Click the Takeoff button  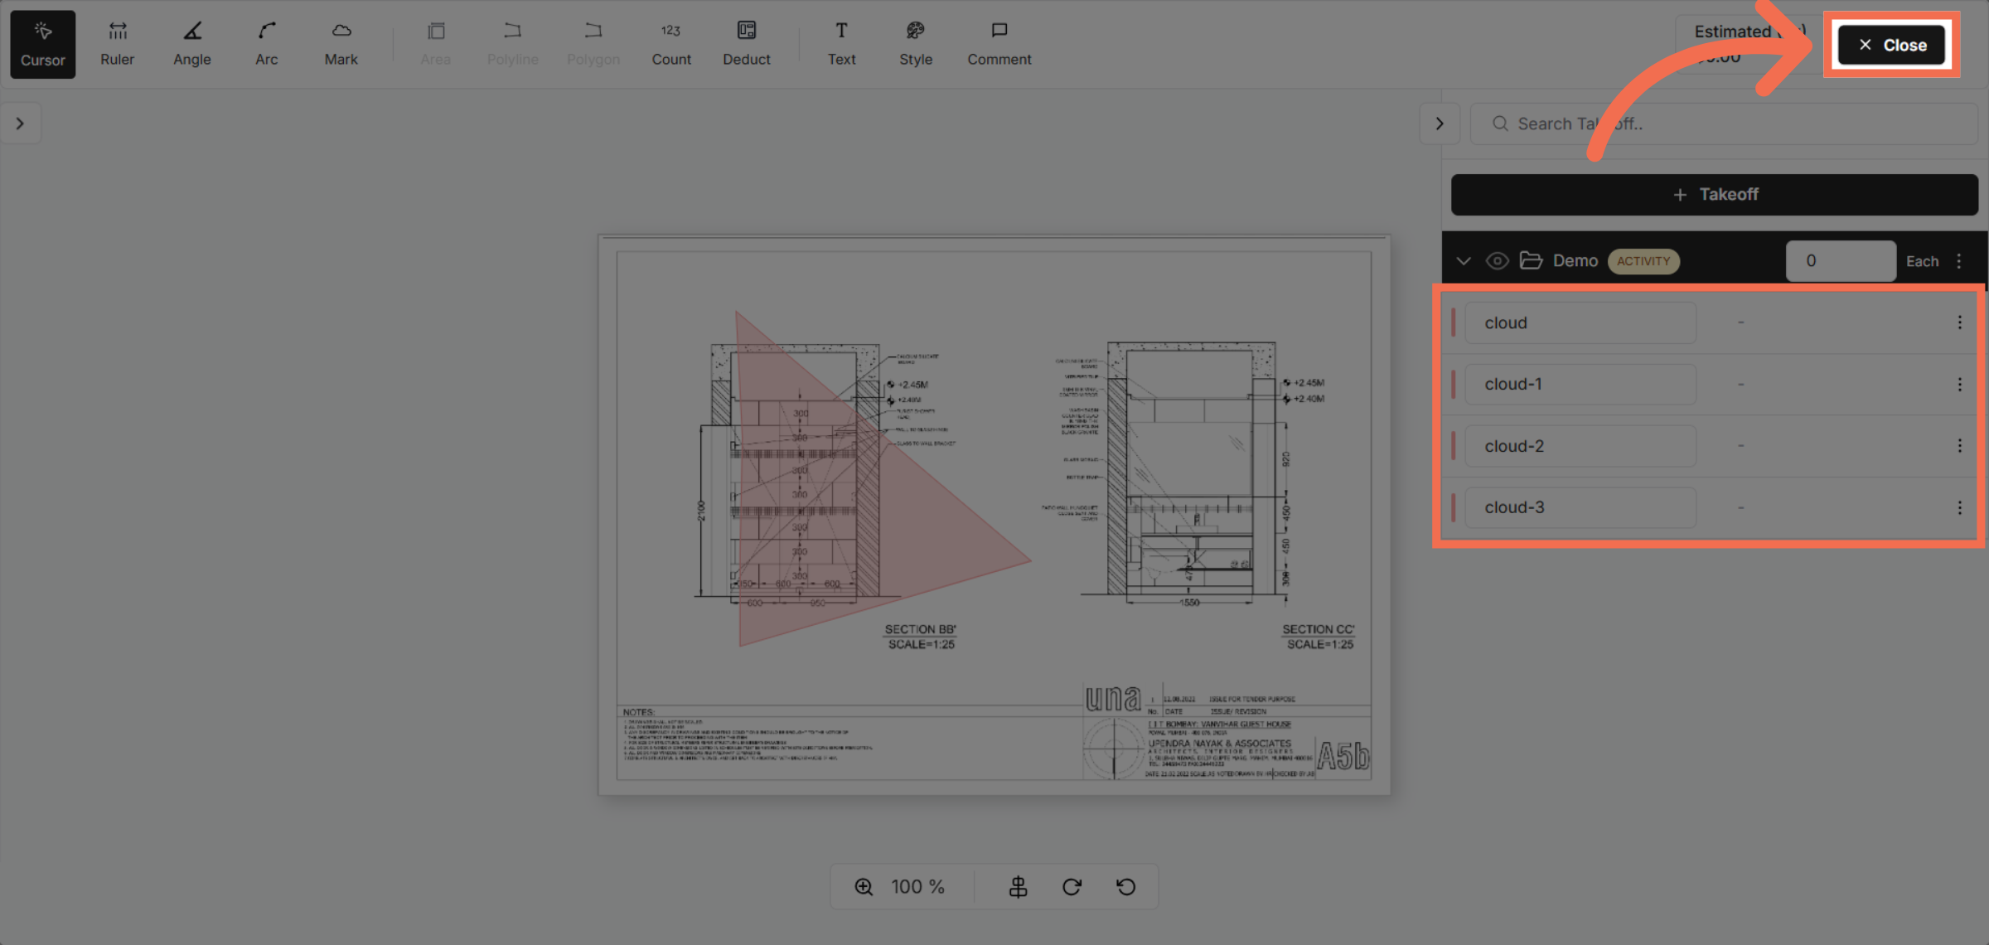(1714, 194)
